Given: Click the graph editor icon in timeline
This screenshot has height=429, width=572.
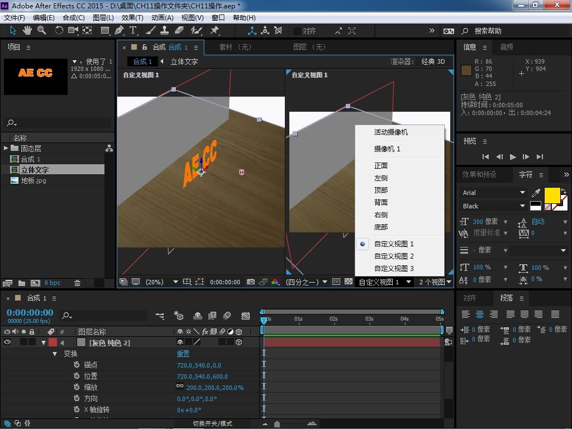Looking at the screenshot, I should 246,316.
